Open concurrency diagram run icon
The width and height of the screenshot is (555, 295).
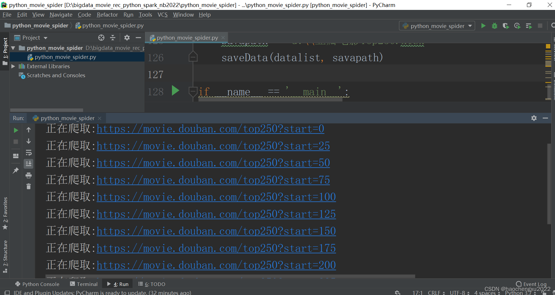[529, 26]
